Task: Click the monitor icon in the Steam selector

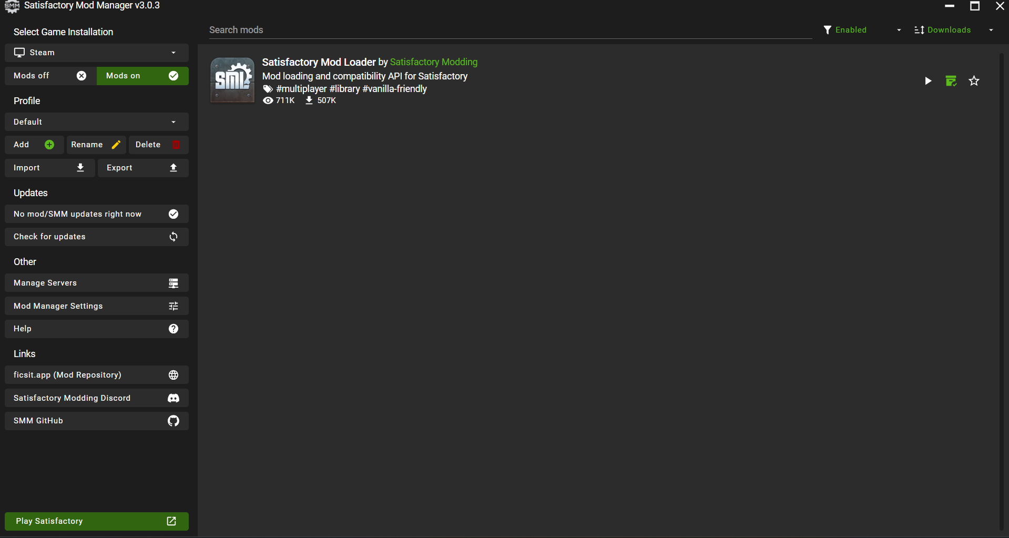Action: (19, 53)
